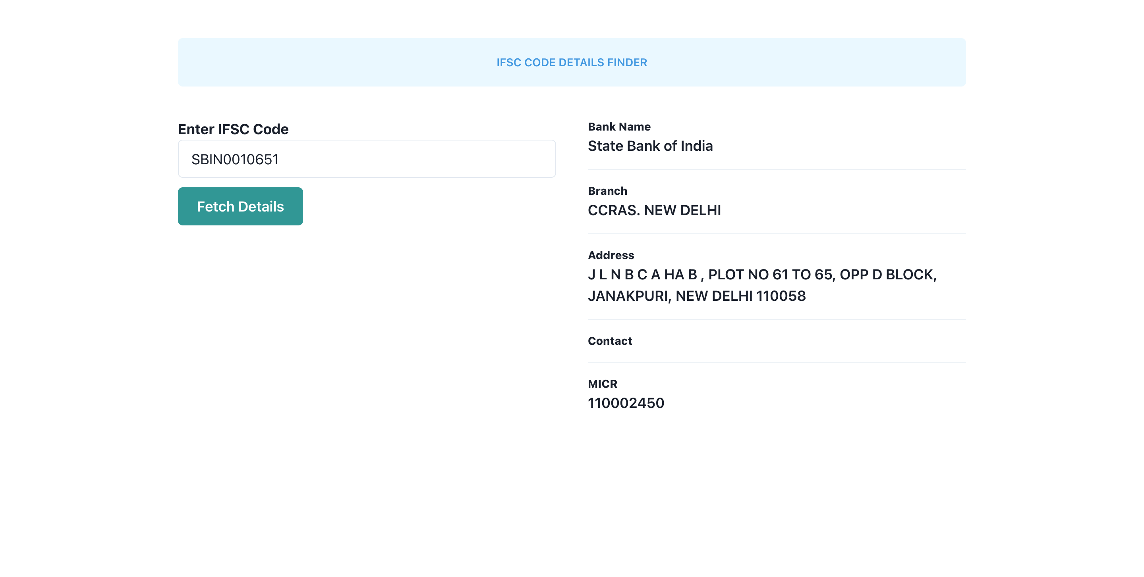This screenshot has width=1144, height=577.
Task: Click the Fetch Details button
Action: (240, 206)
